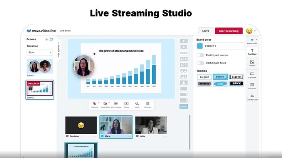Open the Guests Chat panel
The width and height of the screenshot is (282, 158).
tap(252, 97)
